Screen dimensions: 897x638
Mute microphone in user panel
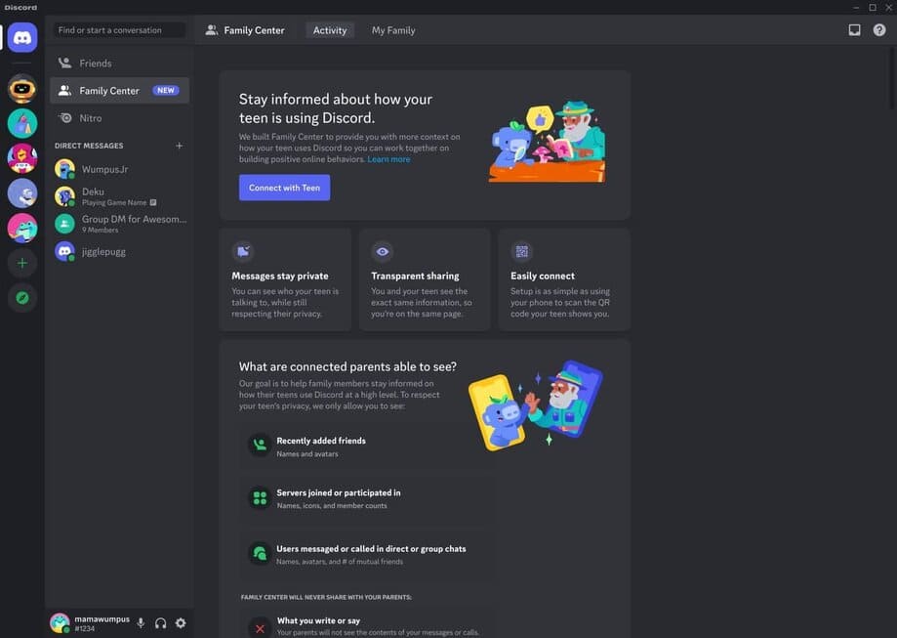point(141,623)
